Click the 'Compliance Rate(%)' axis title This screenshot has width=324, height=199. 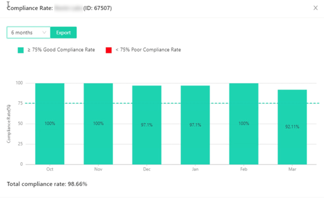point(9,124)
